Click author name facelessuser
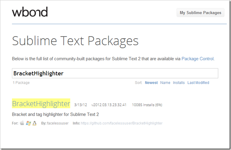This screenshot has height=150, width=231. tap(58, 123)
